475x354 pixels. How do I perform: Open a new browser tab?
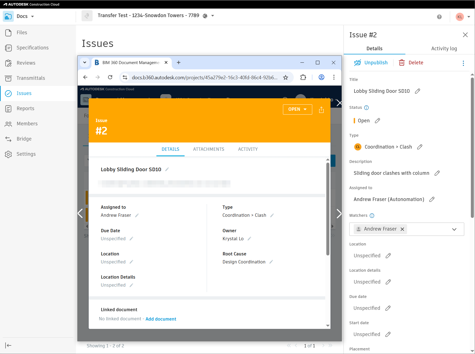pyautogui.click(x=179, y=63)
